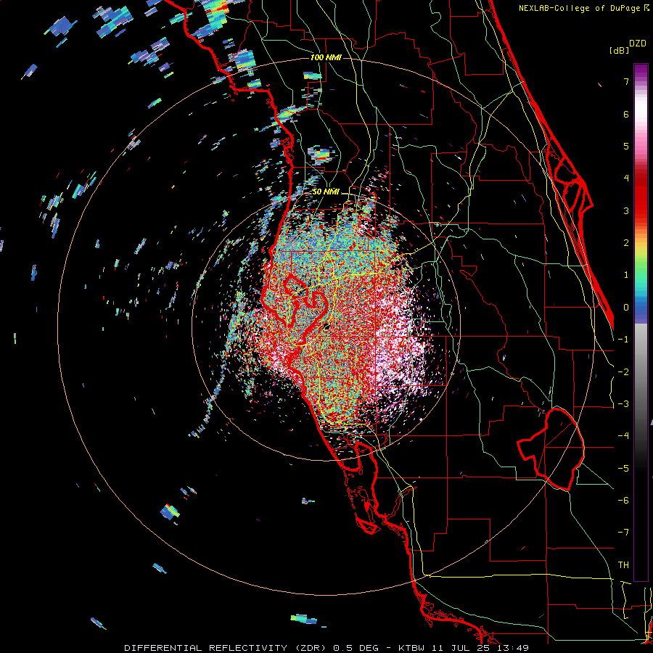The width and height of the screenshot is (653, 653).
Task: Click the 3 value on the color scale
Action: pos(626,210)
